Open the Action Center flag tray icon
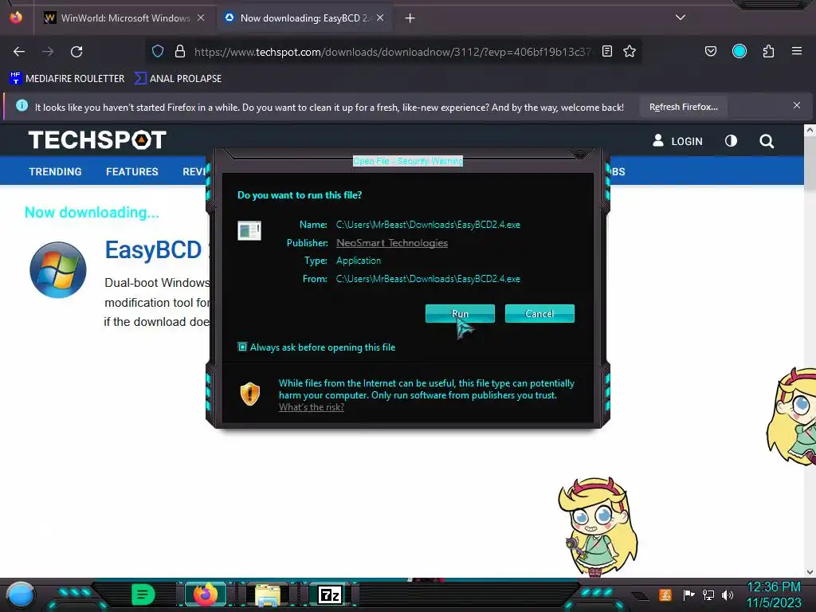Viewport: 816px width, 612px height. pyautogui.click(x=688, y=594)
